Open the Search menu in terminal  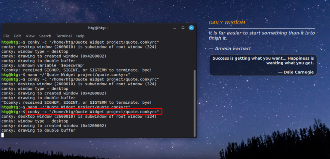pyautogui.click(x=45, y=36)
